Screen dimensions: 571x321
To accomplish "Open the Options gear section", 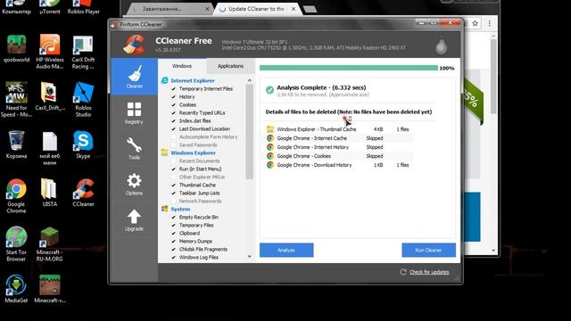I will 134,185.
